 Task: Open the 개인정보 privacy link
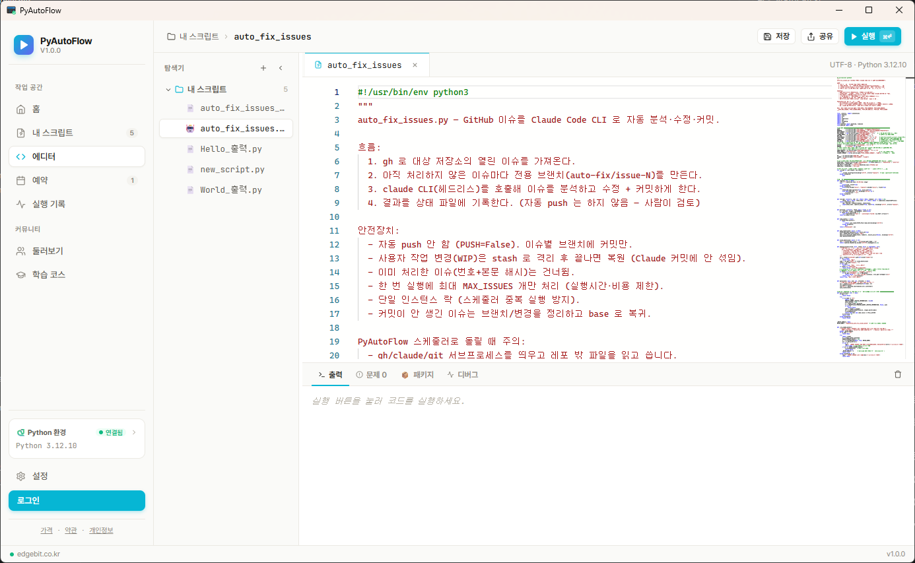101,531
